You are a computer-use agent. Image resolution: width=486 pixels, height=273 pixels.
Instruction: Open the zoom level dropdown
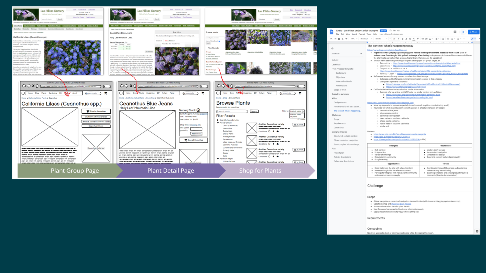point(354,39)
